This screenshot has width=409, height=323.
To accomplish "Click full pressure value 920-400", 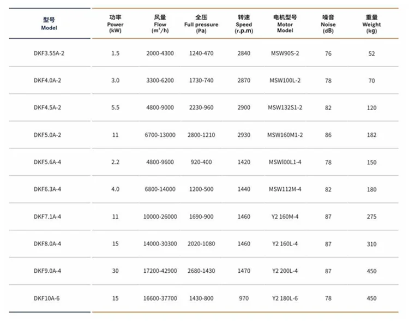I will pos(201,162).
